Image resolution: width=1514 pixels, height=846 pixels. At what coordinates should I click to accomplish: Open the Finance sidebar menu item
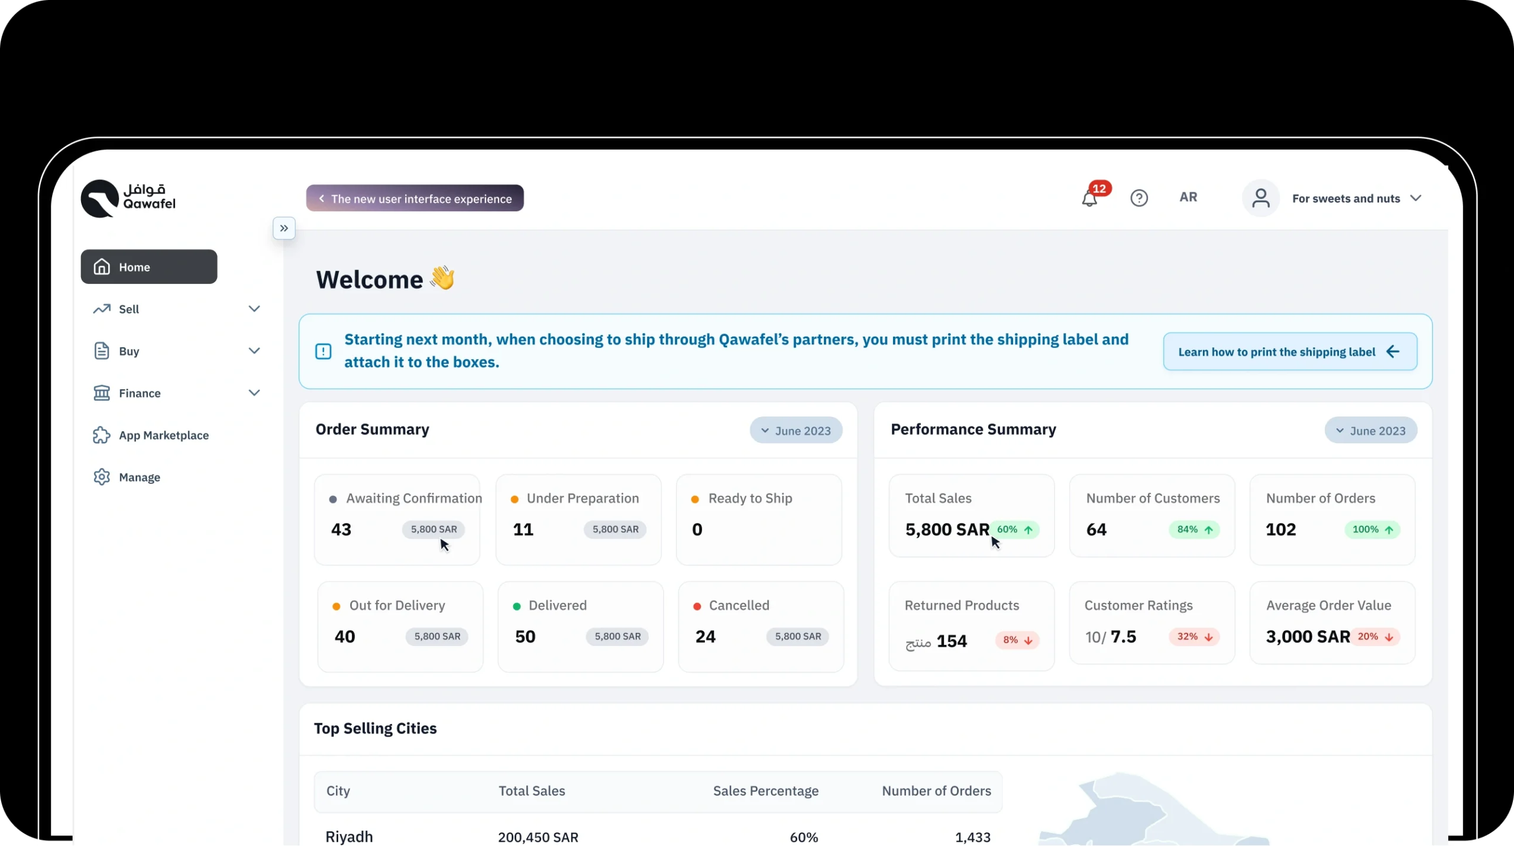140,393
